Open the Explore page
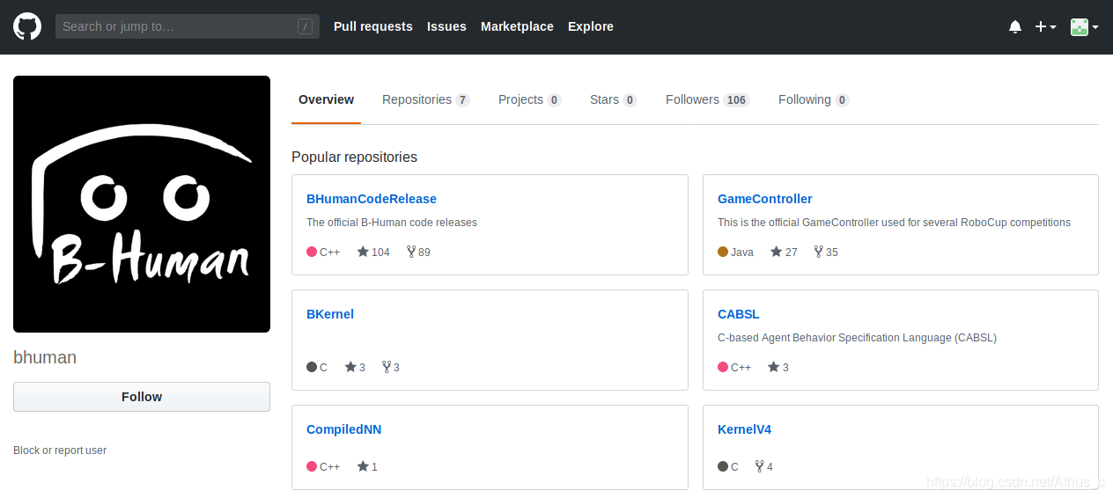The width and height of the screenshot is (1113, 498). (591, 26)
